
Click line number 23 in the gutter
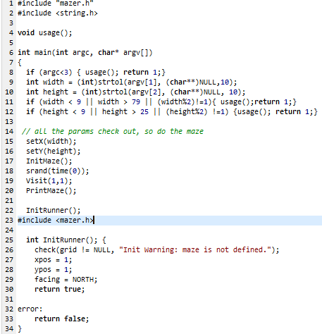[x=9, y=221]
